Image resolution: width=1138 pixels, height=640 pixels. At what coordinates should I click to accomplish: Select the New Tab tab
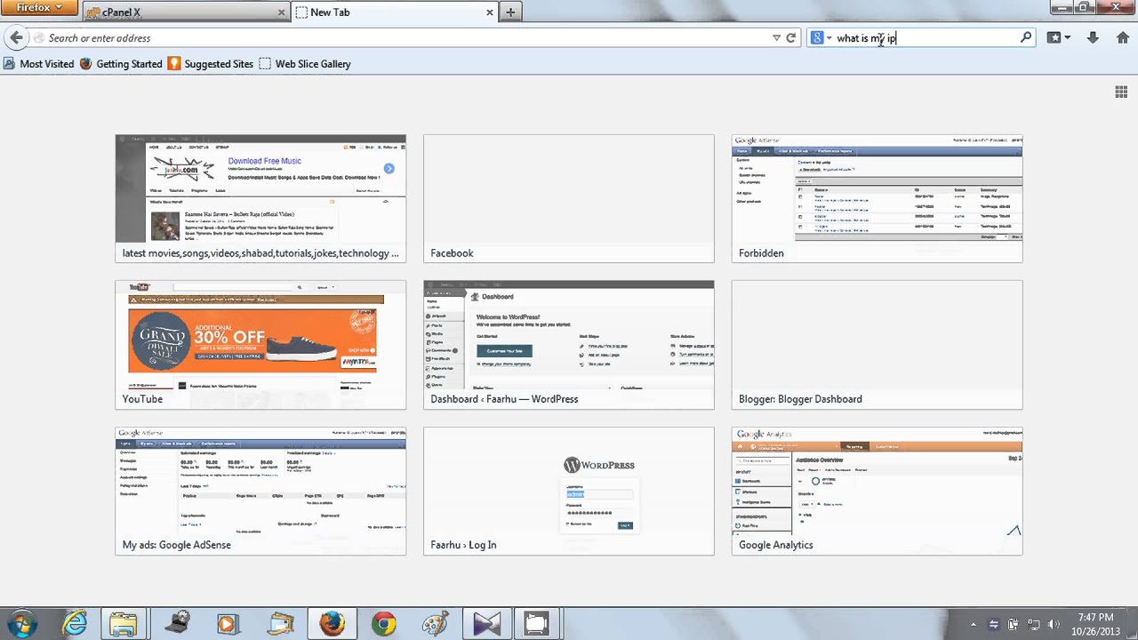(x=395, y=12)
